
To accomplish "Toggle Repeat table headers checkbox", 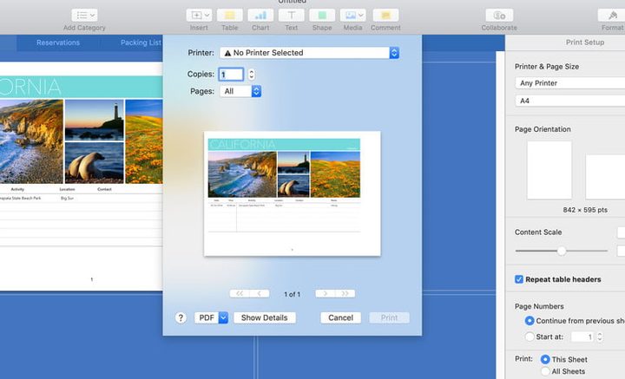I will coord(519,279).
